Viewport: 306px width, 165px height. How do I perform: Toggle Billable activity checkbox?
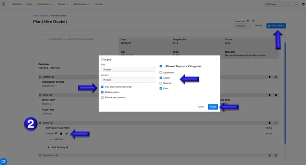(102, 92)
